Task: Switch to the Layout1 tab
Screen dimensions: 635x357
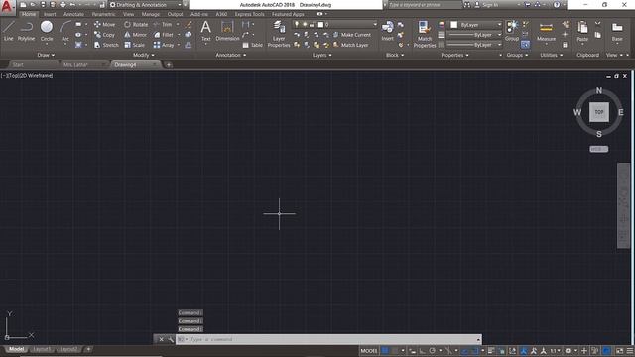Action: coord(42,349)
